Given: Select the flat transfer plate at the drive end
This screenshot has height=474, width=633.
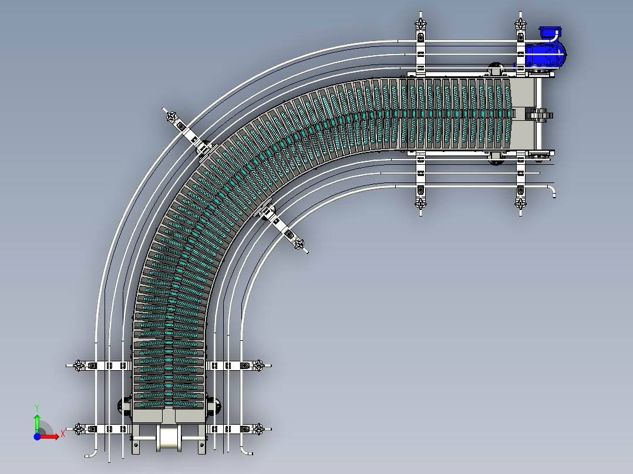Looking at the screenshot, I should click(x=524, y=114).
